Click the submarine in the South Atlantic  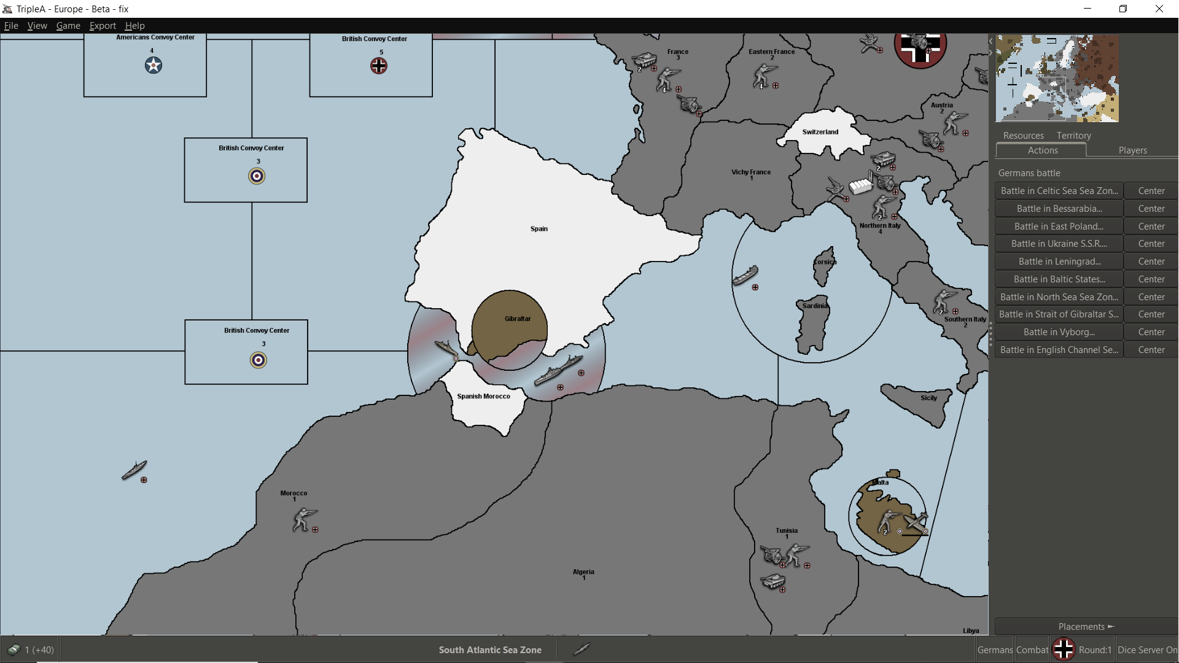click(x=134, y=470)
